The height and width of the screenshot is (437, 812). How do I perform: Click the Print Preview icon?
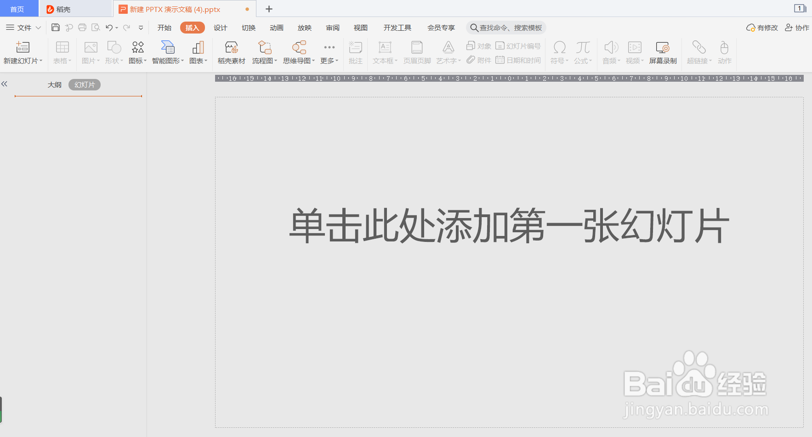click(x=96, y=28)
